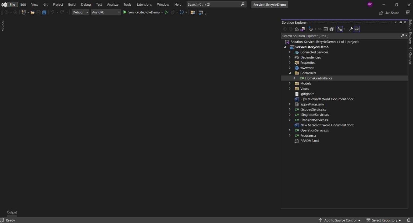
Task: Run without debugging using hollow play icon
Action: (x=166, y=12)
